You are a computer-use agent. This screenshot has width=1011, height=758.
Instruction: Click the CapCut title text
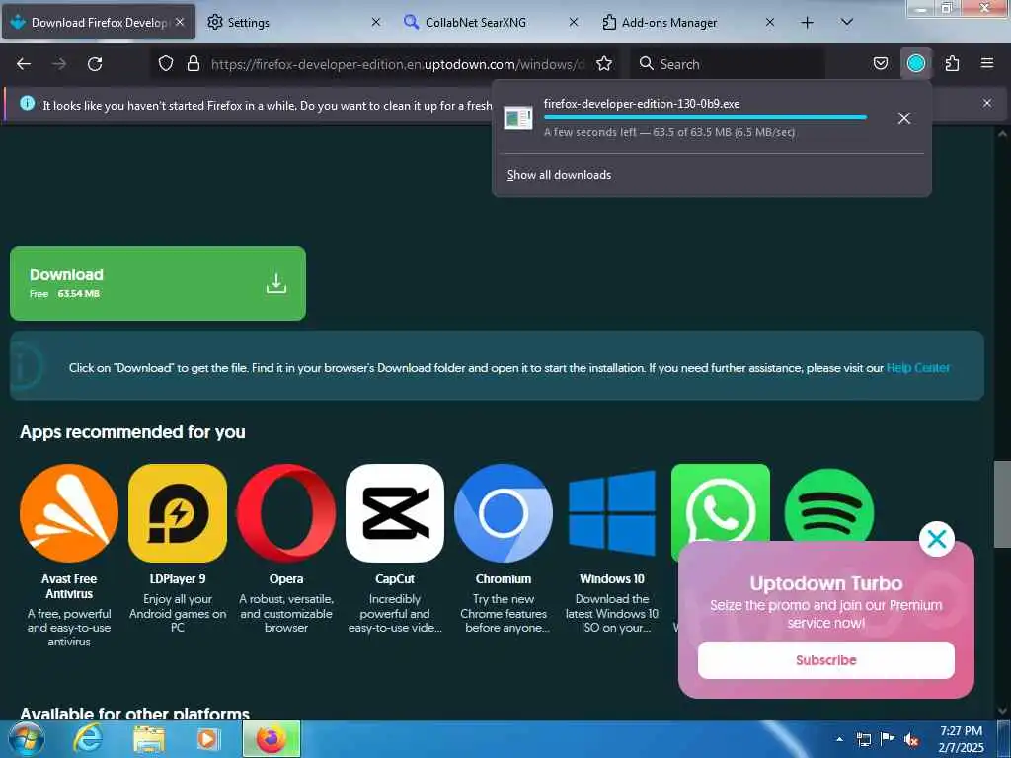tap(395, 579)
